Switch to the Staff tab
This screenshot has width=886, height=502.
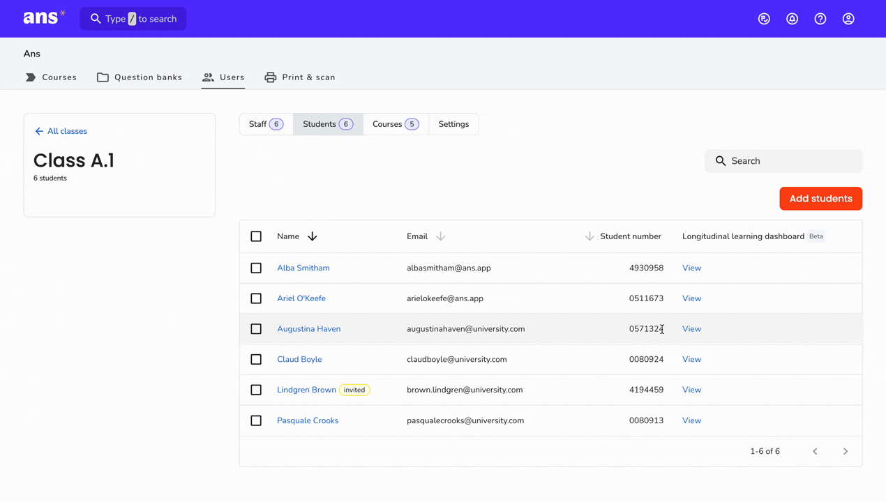tap(266, 124)
